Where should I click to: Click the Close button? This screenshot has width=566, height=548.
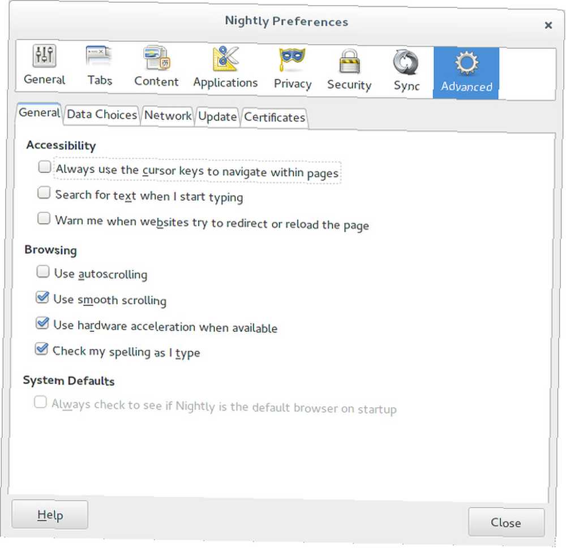pos(506,523)
